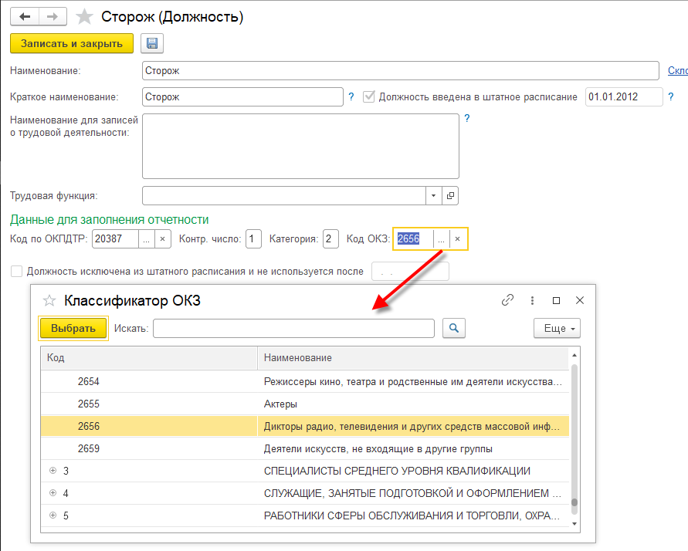Save using the floppy disk icon
The height and width of the screenshot is (551, 688).
[x=152, y=43]
